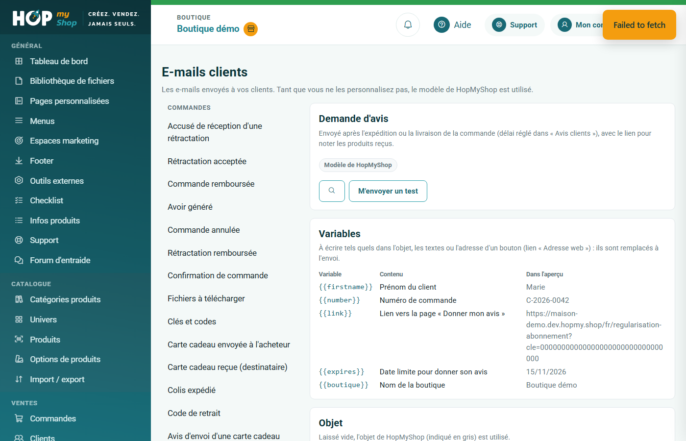Click the Footer download-arrow icon
The height and width of the screenshot is (441, 686).
[19, 161]
